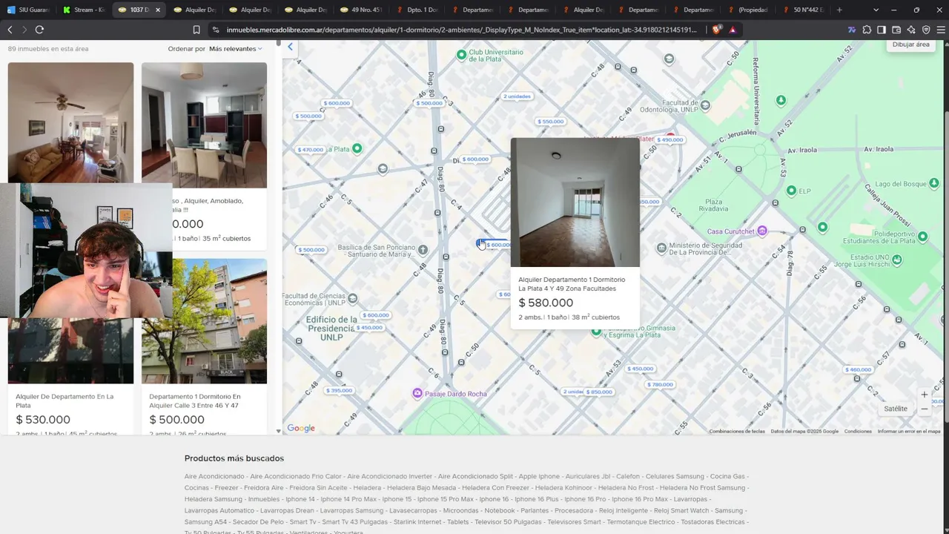Select the $ 395.000 map price marker

pyautogui.click(x=339, y=390)
